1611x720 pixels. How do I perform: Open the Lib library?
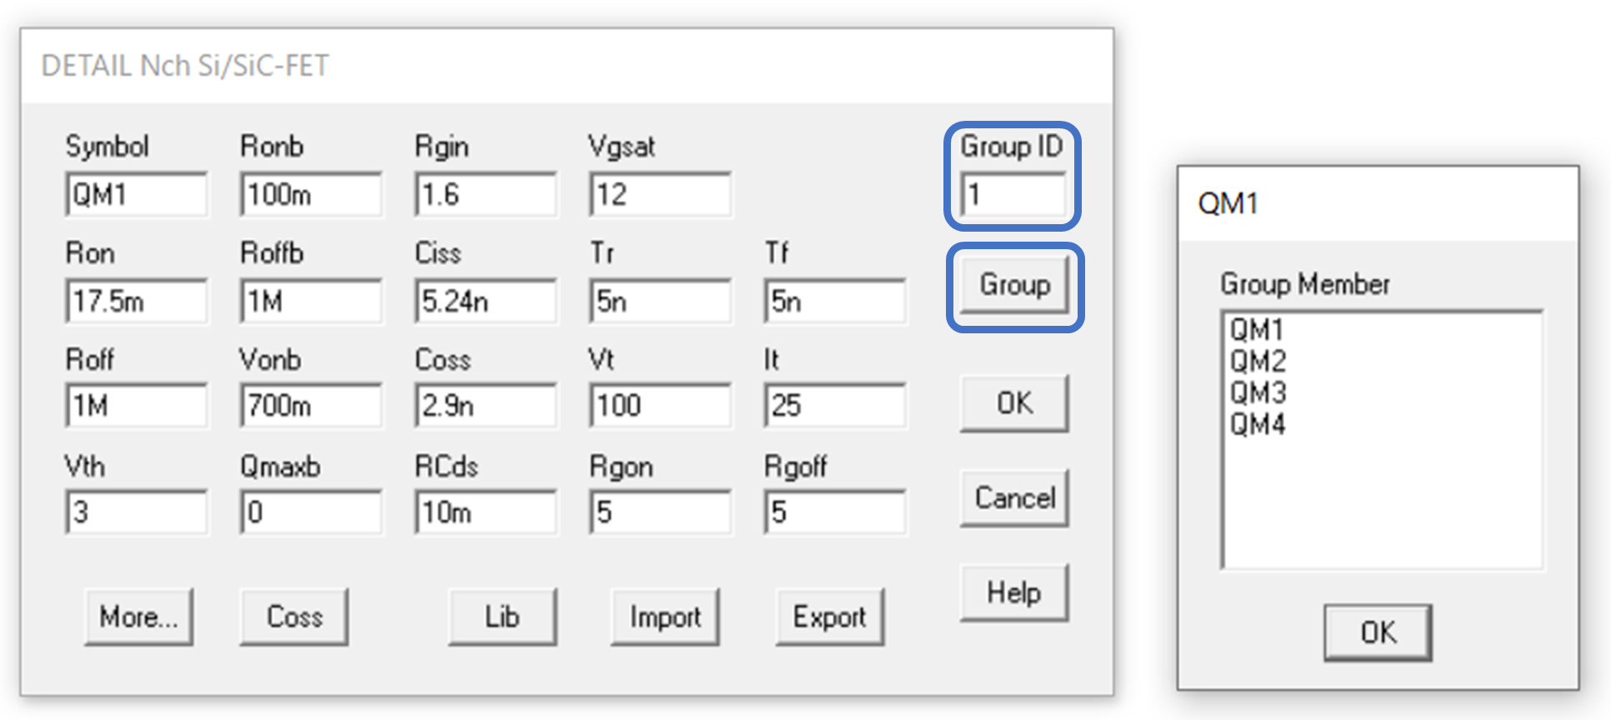tap(502, 617)
